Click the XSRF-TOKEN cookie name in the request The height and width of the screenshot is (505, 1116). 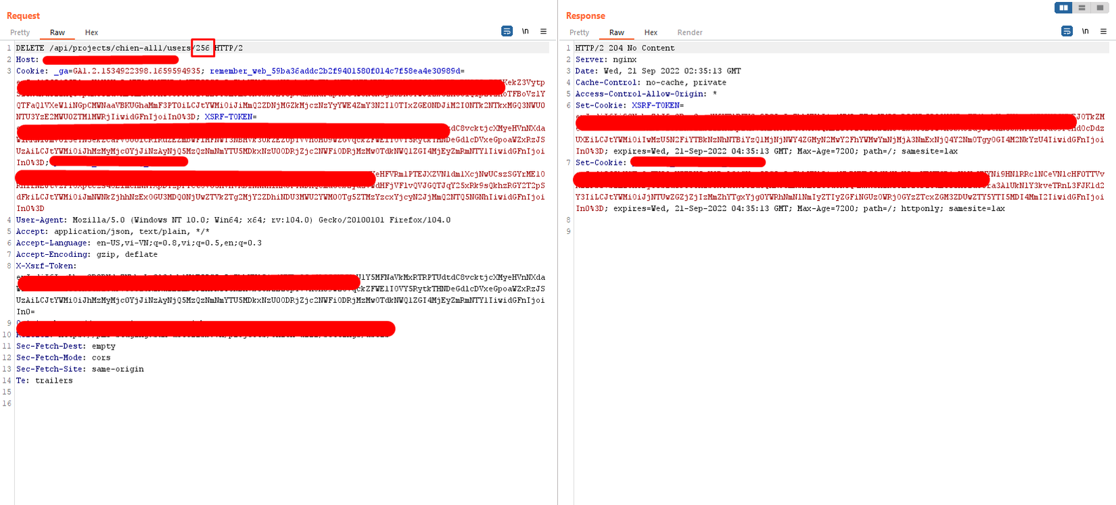tap(229, 117)
